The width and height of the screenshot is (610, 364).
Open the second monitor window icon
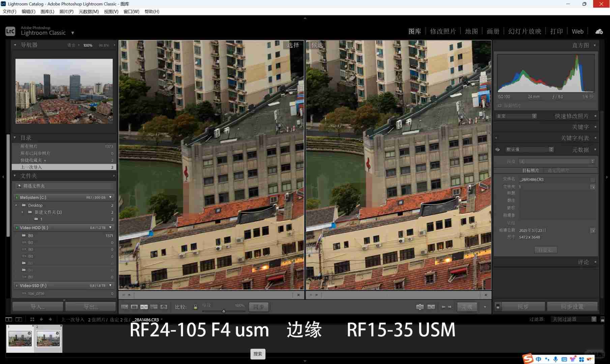19,319
